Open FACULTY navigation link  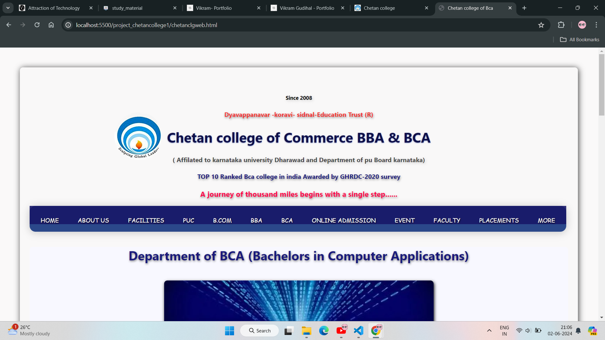[x=447, y=220]
